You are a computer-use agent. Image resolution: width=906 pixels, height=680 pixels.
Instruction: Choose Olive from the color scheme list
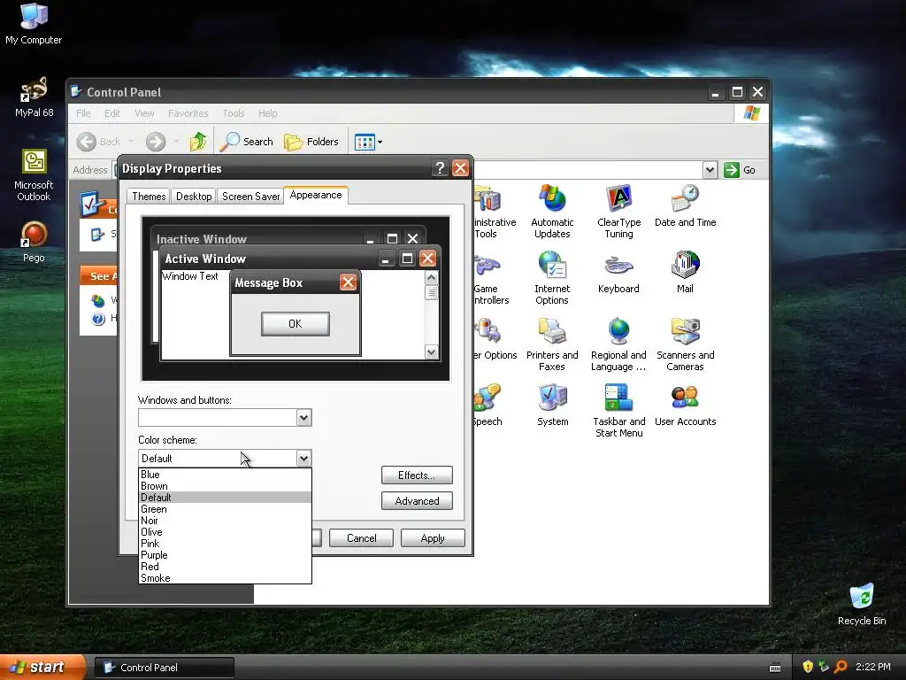tap(225, 532)
